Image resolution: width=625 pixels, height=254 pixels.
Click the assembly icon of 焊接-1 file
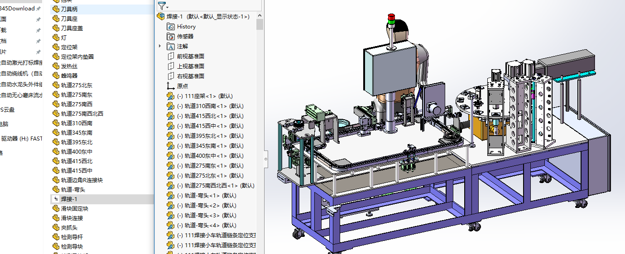point(56,199)
